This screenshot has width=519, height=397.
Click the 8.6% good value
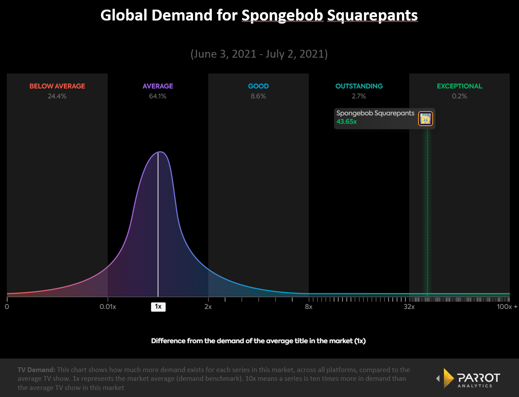pyautogui.click(x=259, y=96)
